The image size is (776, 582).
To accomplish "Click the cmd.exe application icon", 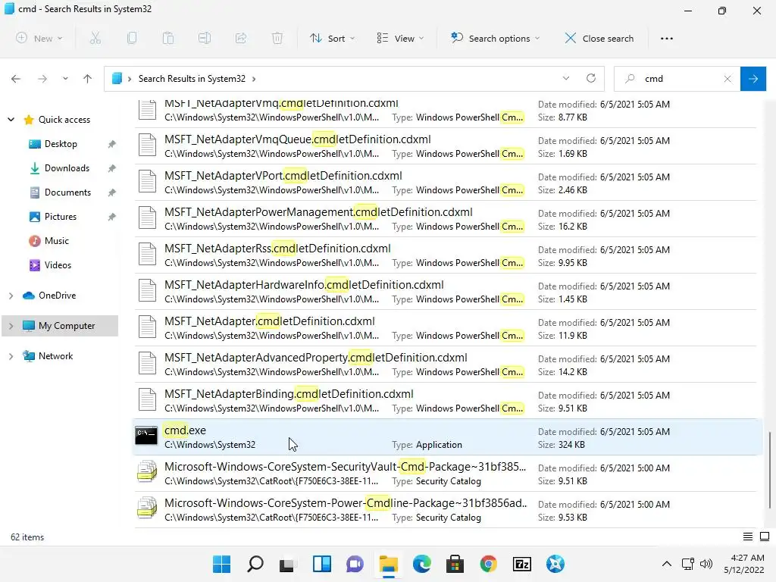I will [x=146, y=436].
